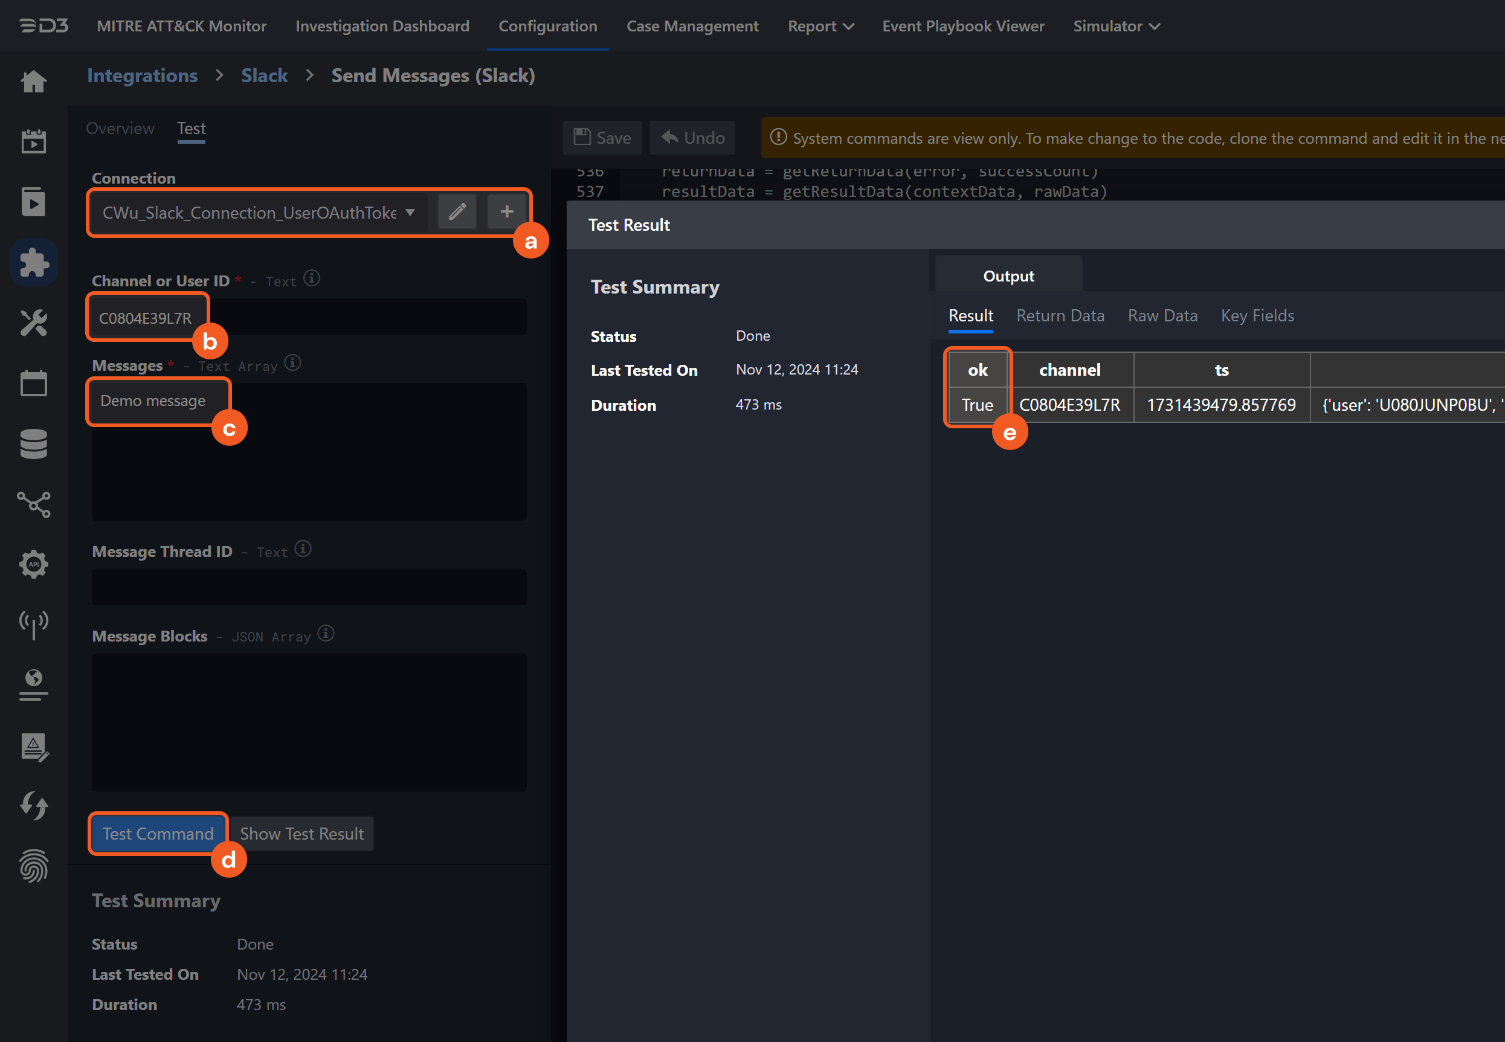Select the Key Fields tab
The width and height of the screenshot is (1505, 1042).
1257,316
